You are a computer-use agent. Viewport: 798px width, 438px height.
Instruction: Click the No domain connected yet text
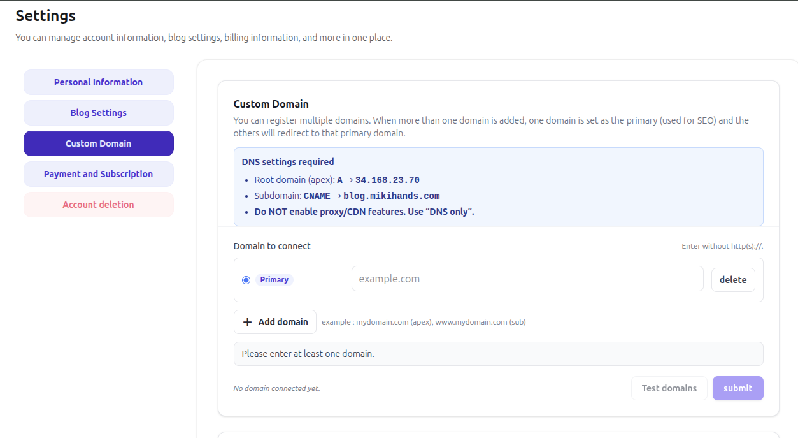(276, 388)
